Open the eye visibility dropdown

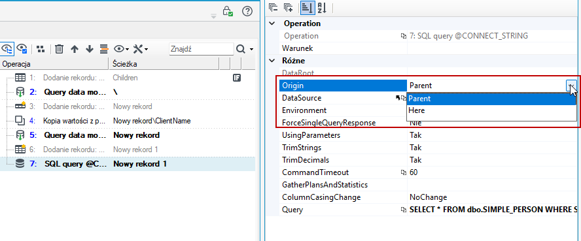tap(121, 49)
